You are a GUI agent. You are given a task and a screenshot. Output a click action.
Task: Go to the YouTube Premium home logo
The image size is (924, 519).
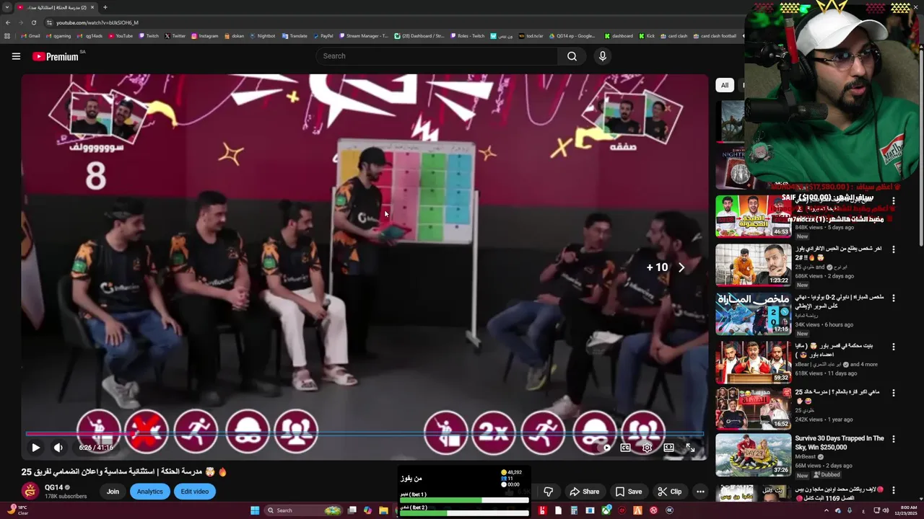point(57,56)
